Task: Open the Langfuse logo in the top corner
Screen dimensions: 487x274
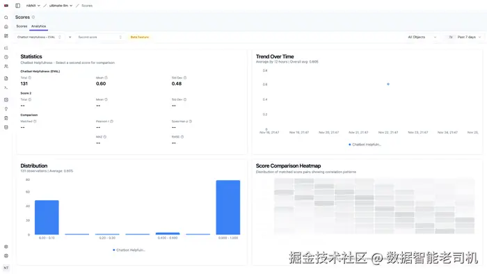Action: coord(6,6)
